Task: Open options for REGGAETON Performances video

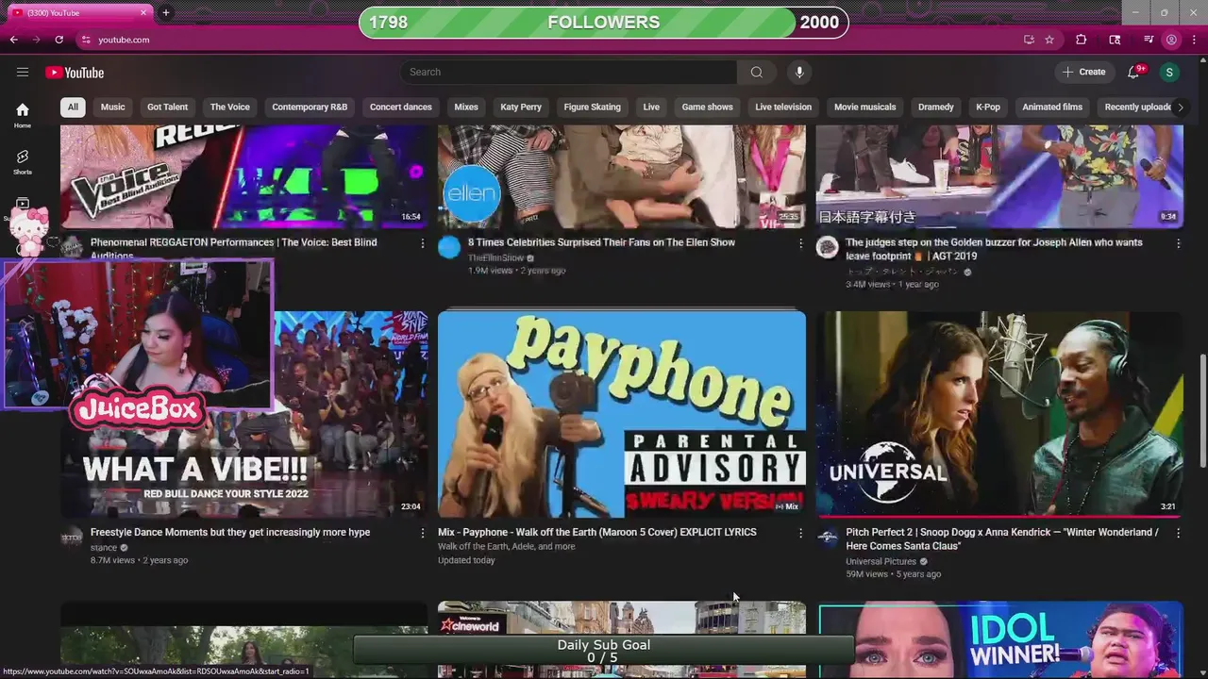Action: (x=422, y=243)
